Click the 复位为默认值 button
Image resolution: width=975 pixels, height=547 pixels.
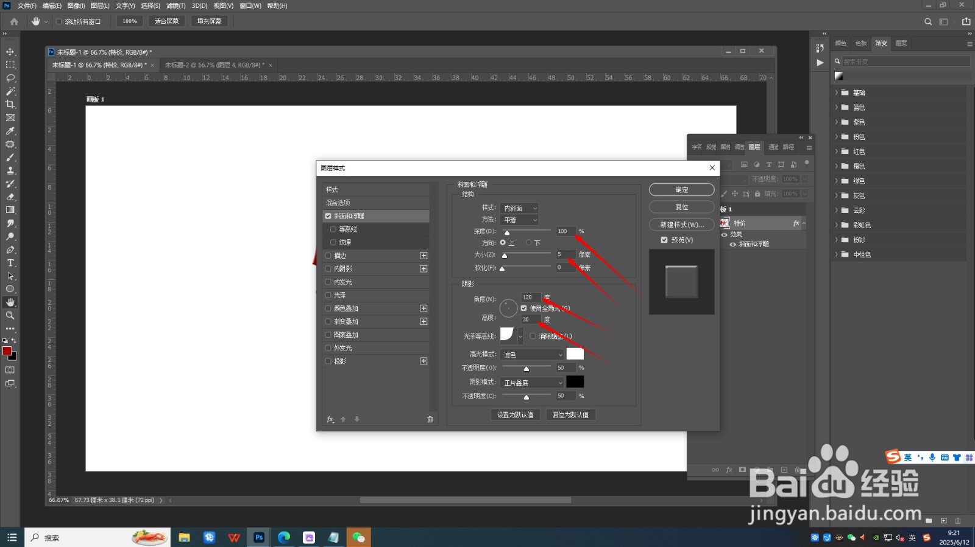[x=570, y=414]
